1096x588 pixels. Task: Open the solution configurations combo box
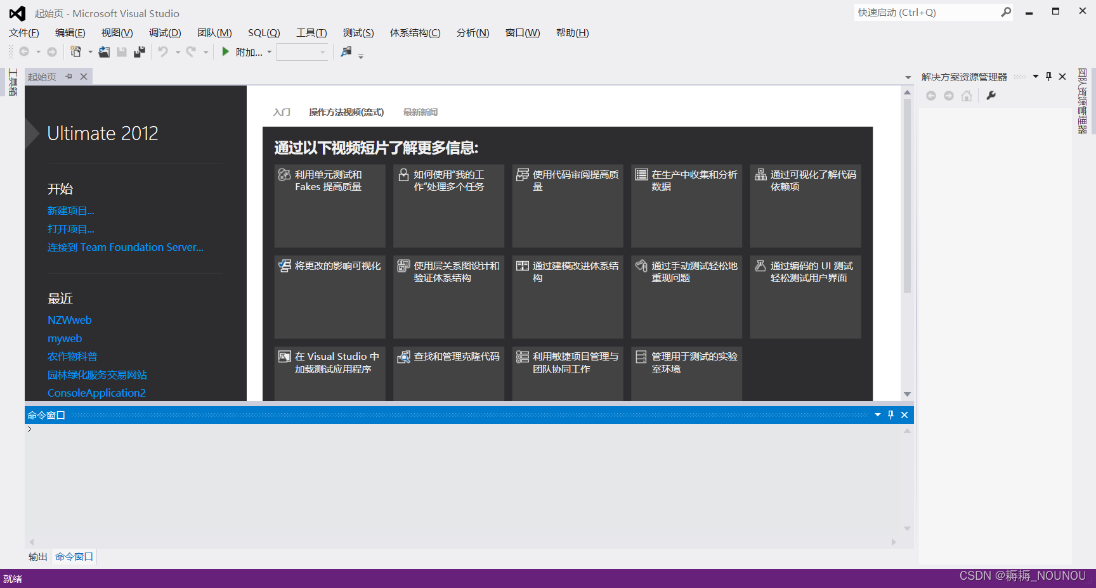(303, 52)
